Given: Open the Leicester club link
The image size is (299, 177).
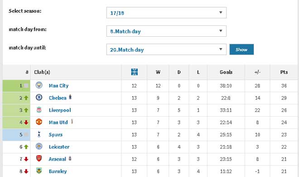Looking at the screenshot, I should 59,147.
